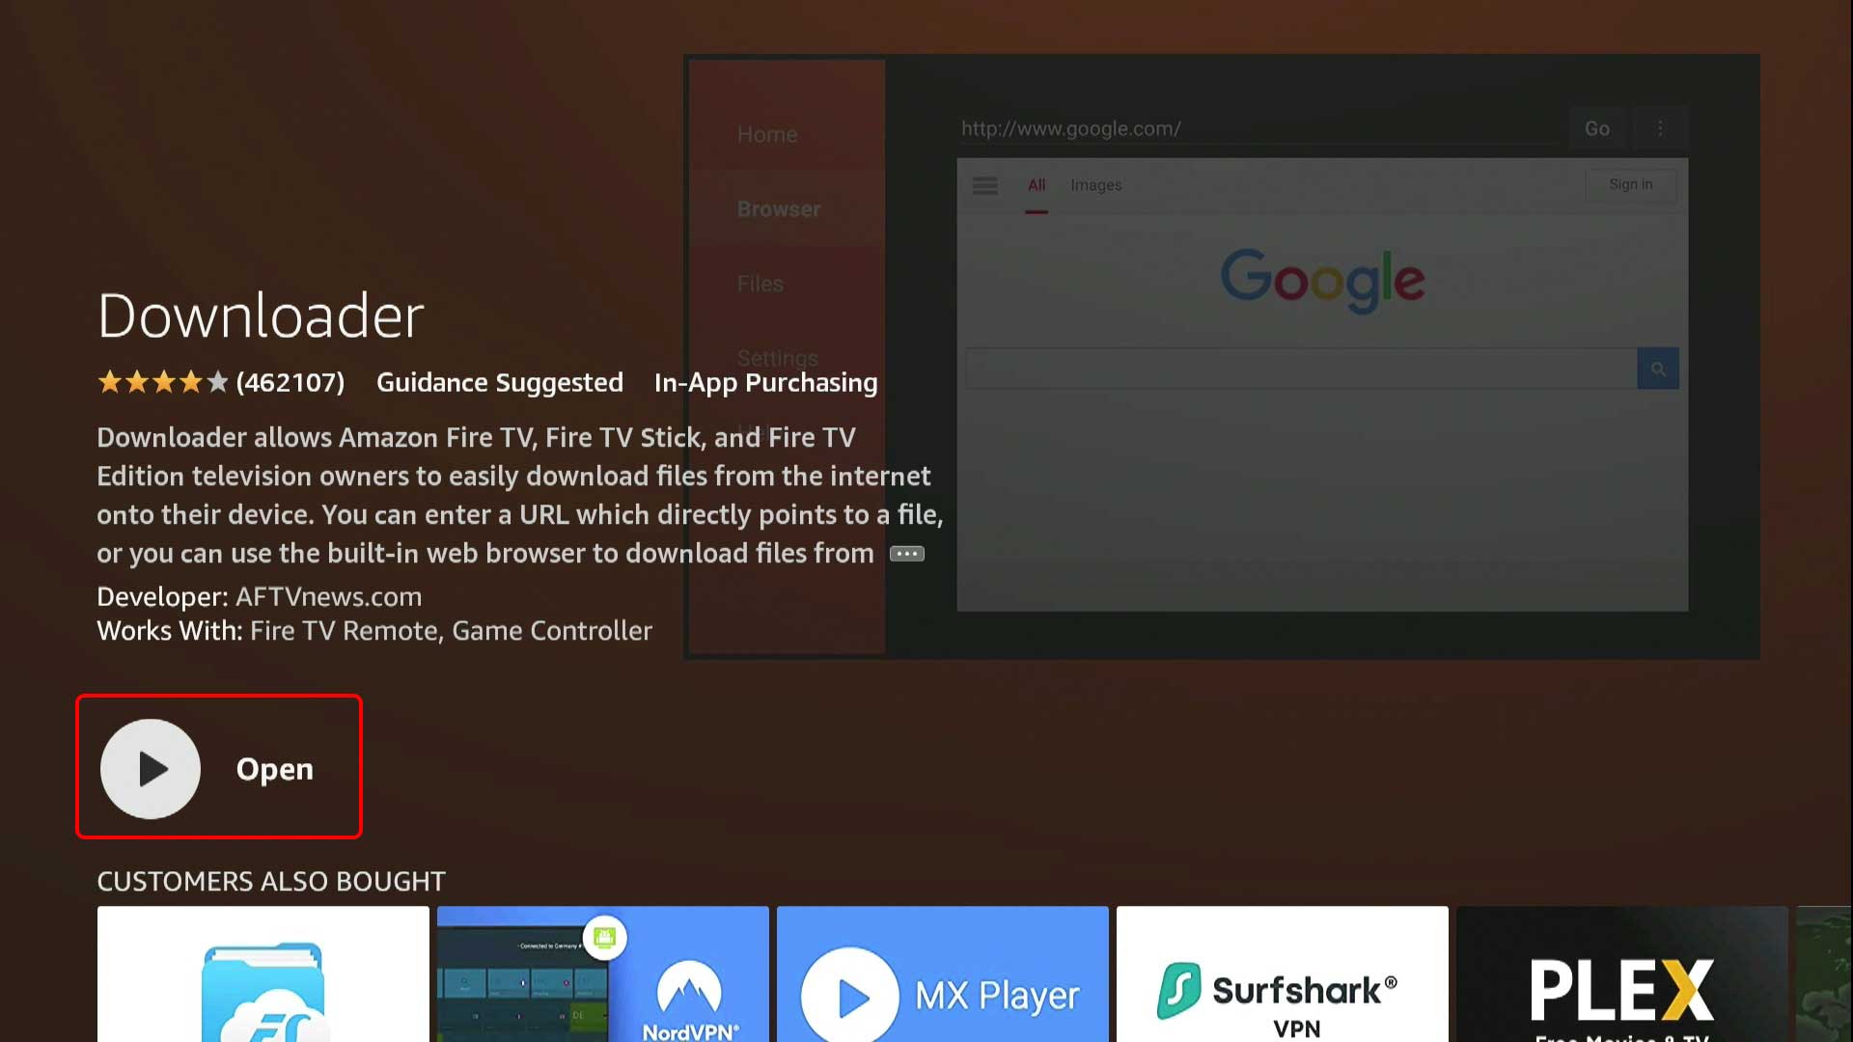This screenshot has width=1853, height=1042.
Task: Select Browser in the preview sidebar
Action: tap(779, 209)
